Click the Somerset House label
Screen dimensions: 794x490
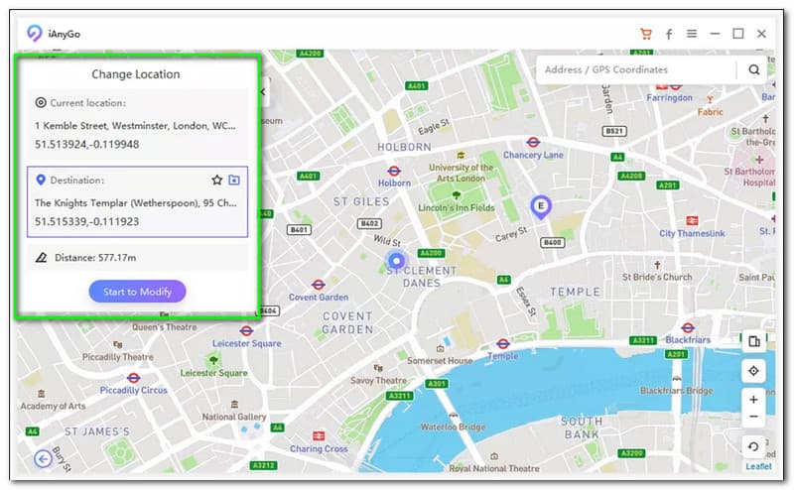point(440,360)
